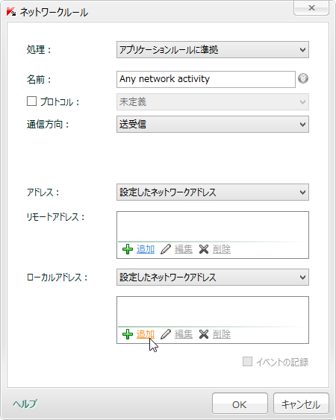Click X delete icon in local address box

tap(204, 334)
